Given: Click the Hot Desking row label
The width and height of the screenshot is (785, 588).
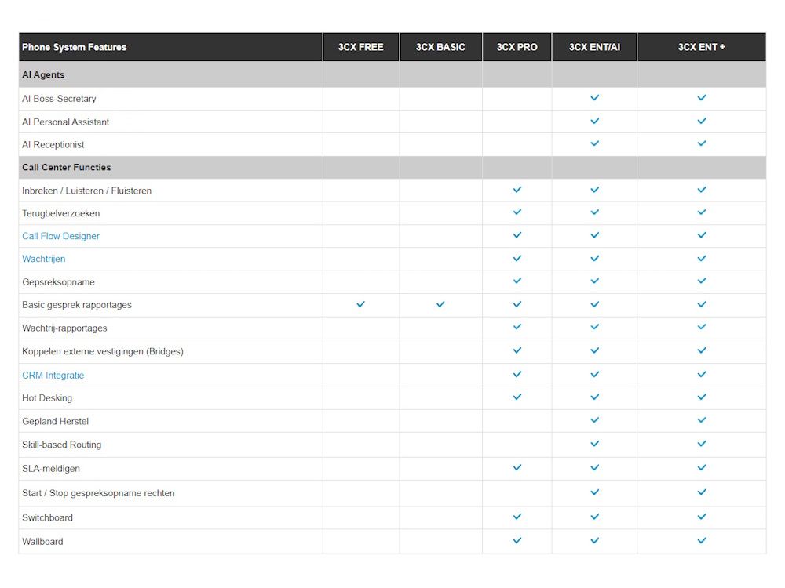Looking at the screenshot, I should point(47,398).
